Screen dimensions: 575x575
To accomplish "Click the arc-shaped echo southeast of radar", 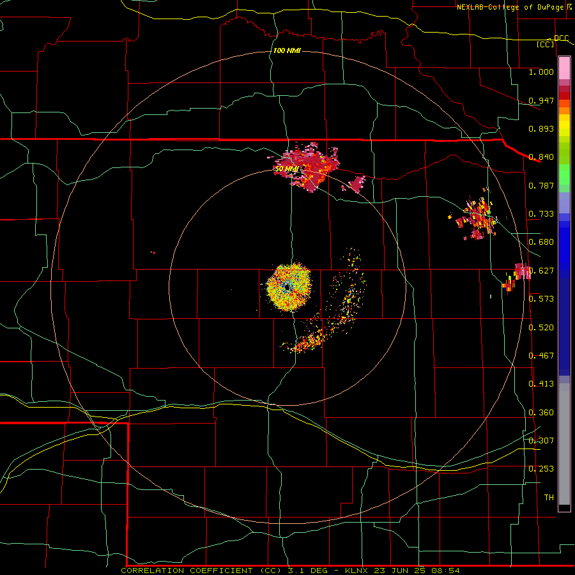I will [x=328, y=306].
